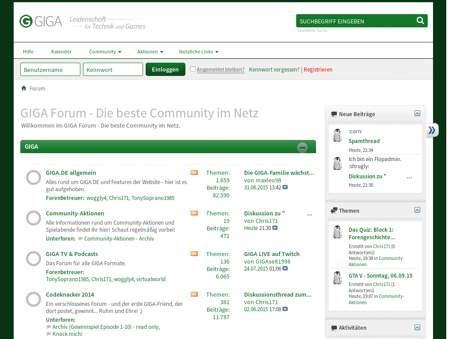This screenshot has width=452, height=339.
Task: Click the GIGA logo icon
Action: pyautogui.click(x=26, y=21)
